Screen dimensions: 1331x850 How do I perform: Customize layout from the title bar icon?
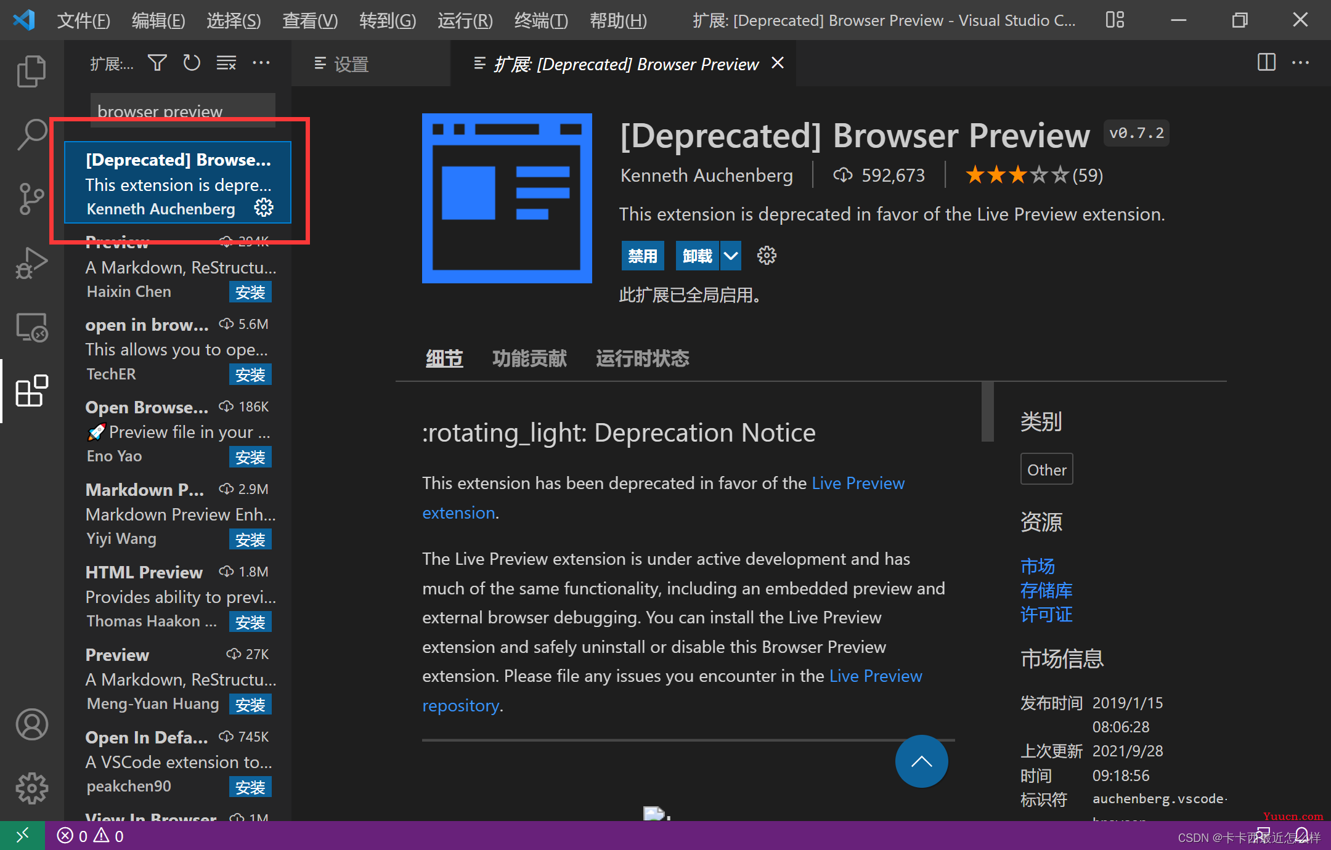[1115, 20]
